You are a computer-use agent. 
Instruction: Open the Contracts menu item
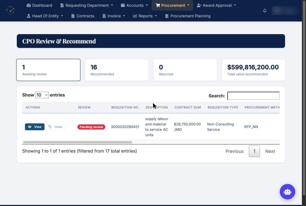83,16
